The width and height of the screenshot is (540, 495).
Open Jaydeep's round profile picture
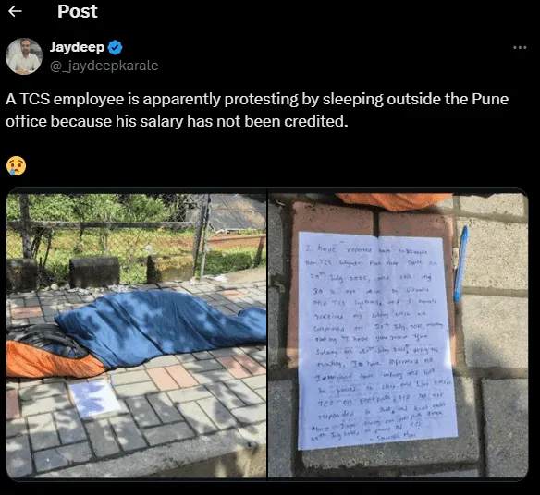[x=24, y=56]
